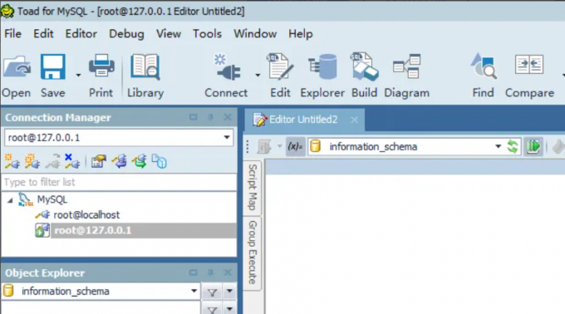Click the Connect plug icon
565x314 pixels.
pyautogui.click(x=228, y=67)
